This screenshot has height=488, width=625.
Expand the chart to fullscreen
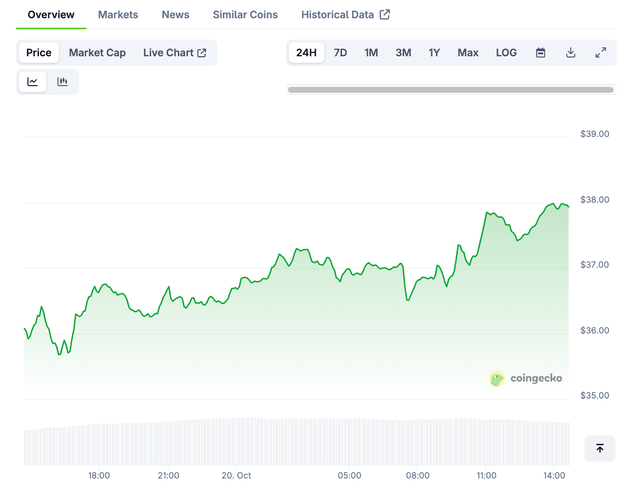(x=600, y=53)
